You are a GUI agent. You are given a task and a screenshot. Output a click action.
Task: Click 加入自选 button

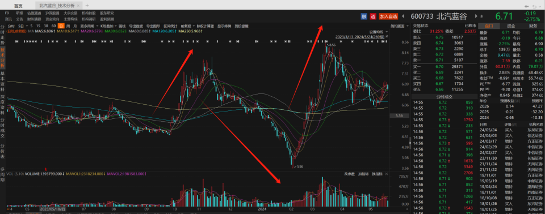[388, 16]
